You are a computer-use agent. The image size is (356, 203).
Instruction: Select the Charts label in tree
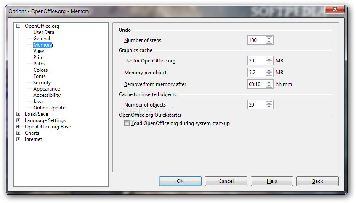pos(32,133)
